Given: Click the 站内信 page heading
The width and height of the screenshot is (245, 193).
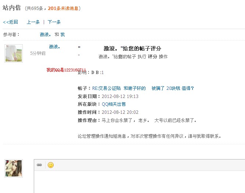Looking at the screenshot, I should [x=12, y=8].
